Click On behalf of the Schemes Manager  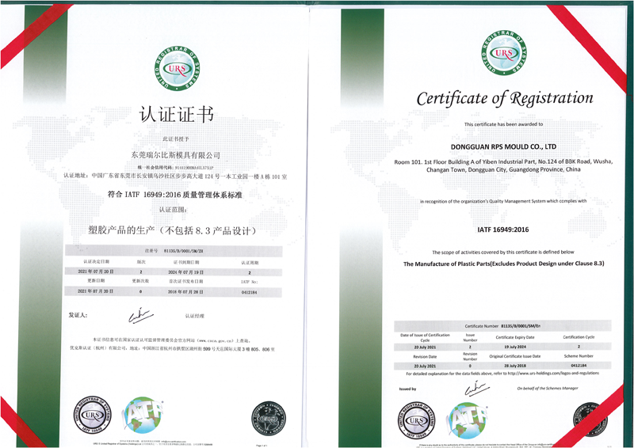pos(548,388)
